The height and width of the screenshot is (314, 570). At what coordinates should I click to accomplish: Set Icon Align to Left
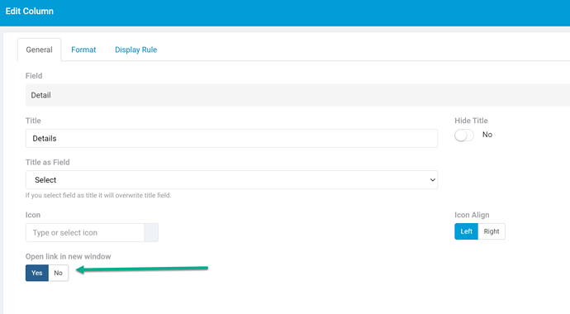[466, 231]
